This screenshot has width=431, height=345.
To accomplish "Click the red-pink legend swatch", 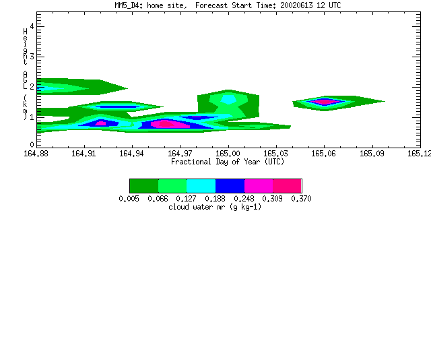I will (288, 186).
